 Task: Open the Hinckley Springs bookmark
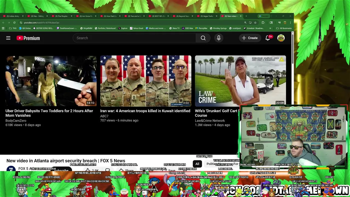(218, 28)
